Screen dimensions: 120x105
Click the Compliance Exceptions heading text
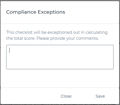tap(36, 12)
